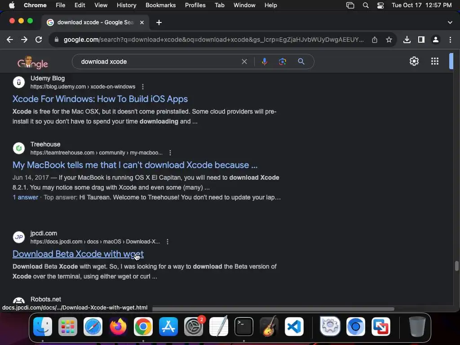
Task: Open a new Chrome tab
Action: 159,22
